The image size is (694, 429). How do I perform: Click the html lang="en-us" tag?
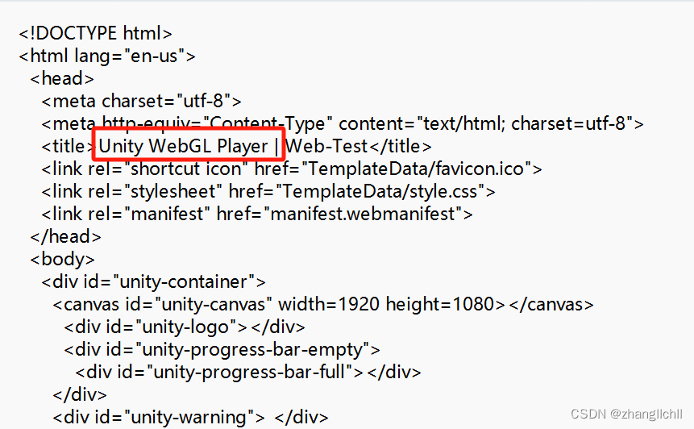click(107, 56)
